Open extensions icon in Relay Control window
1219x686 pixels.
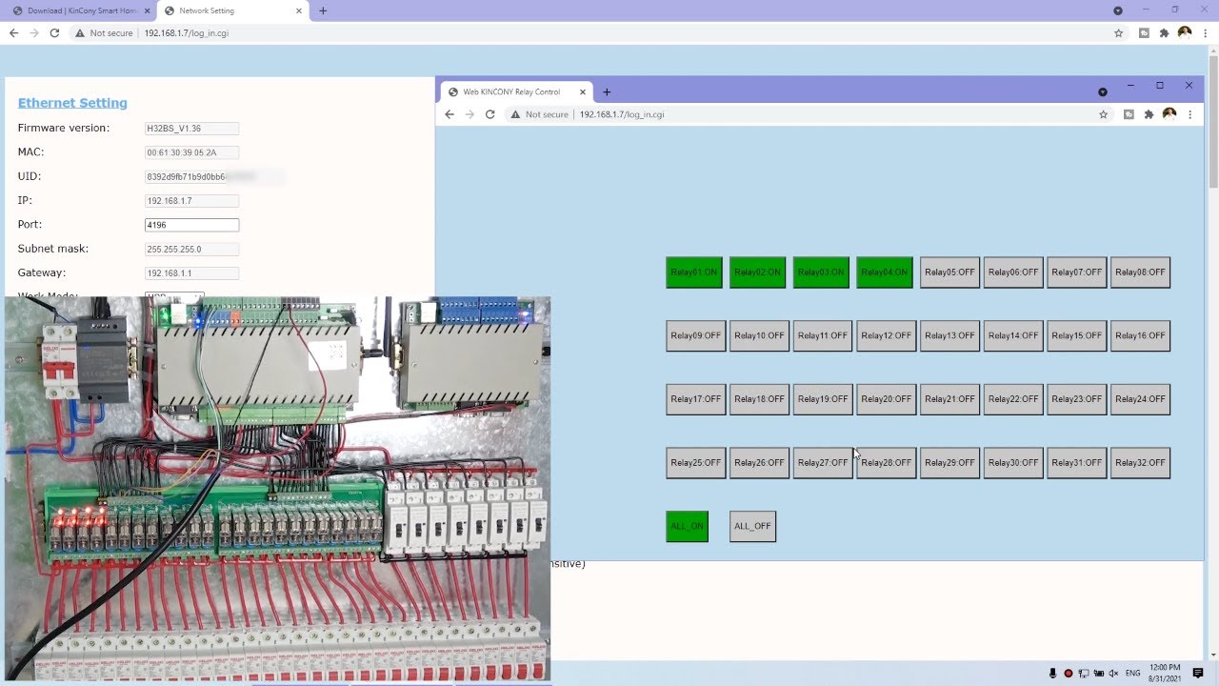point(1149,114)
